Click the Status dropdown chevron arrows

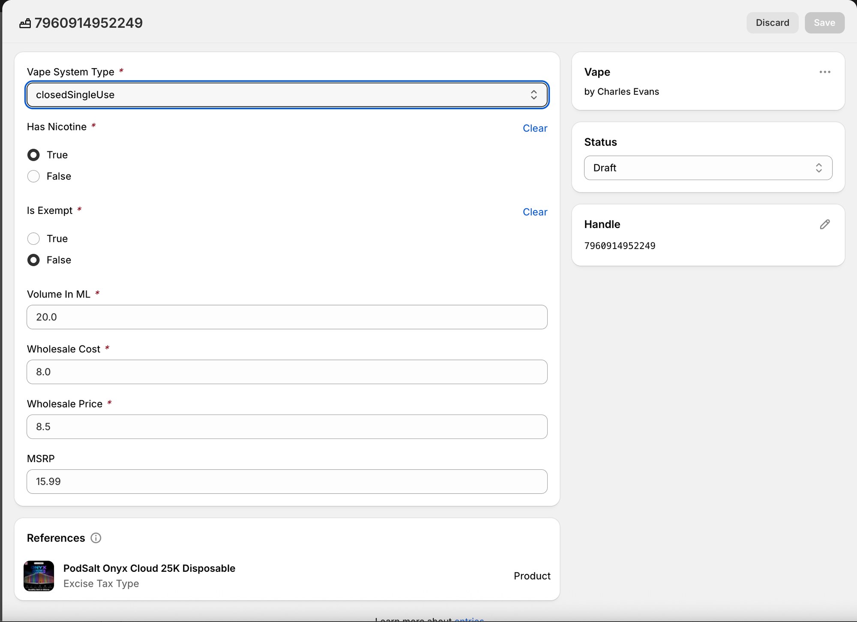click(818, 168)
